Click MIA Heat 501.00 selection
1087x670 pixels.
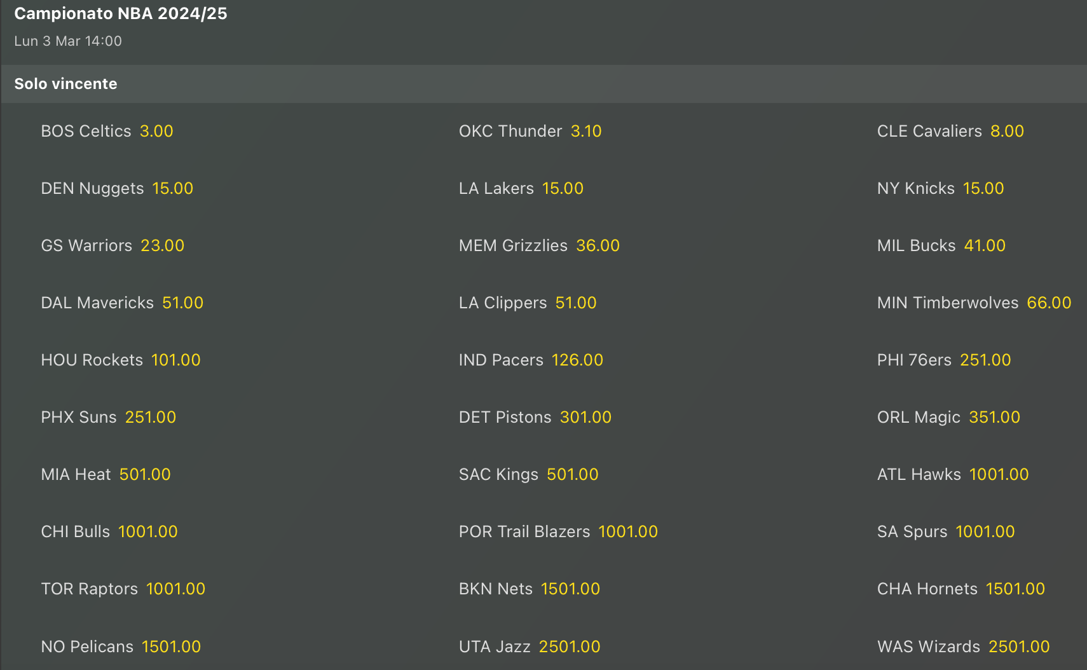[106, 474]
